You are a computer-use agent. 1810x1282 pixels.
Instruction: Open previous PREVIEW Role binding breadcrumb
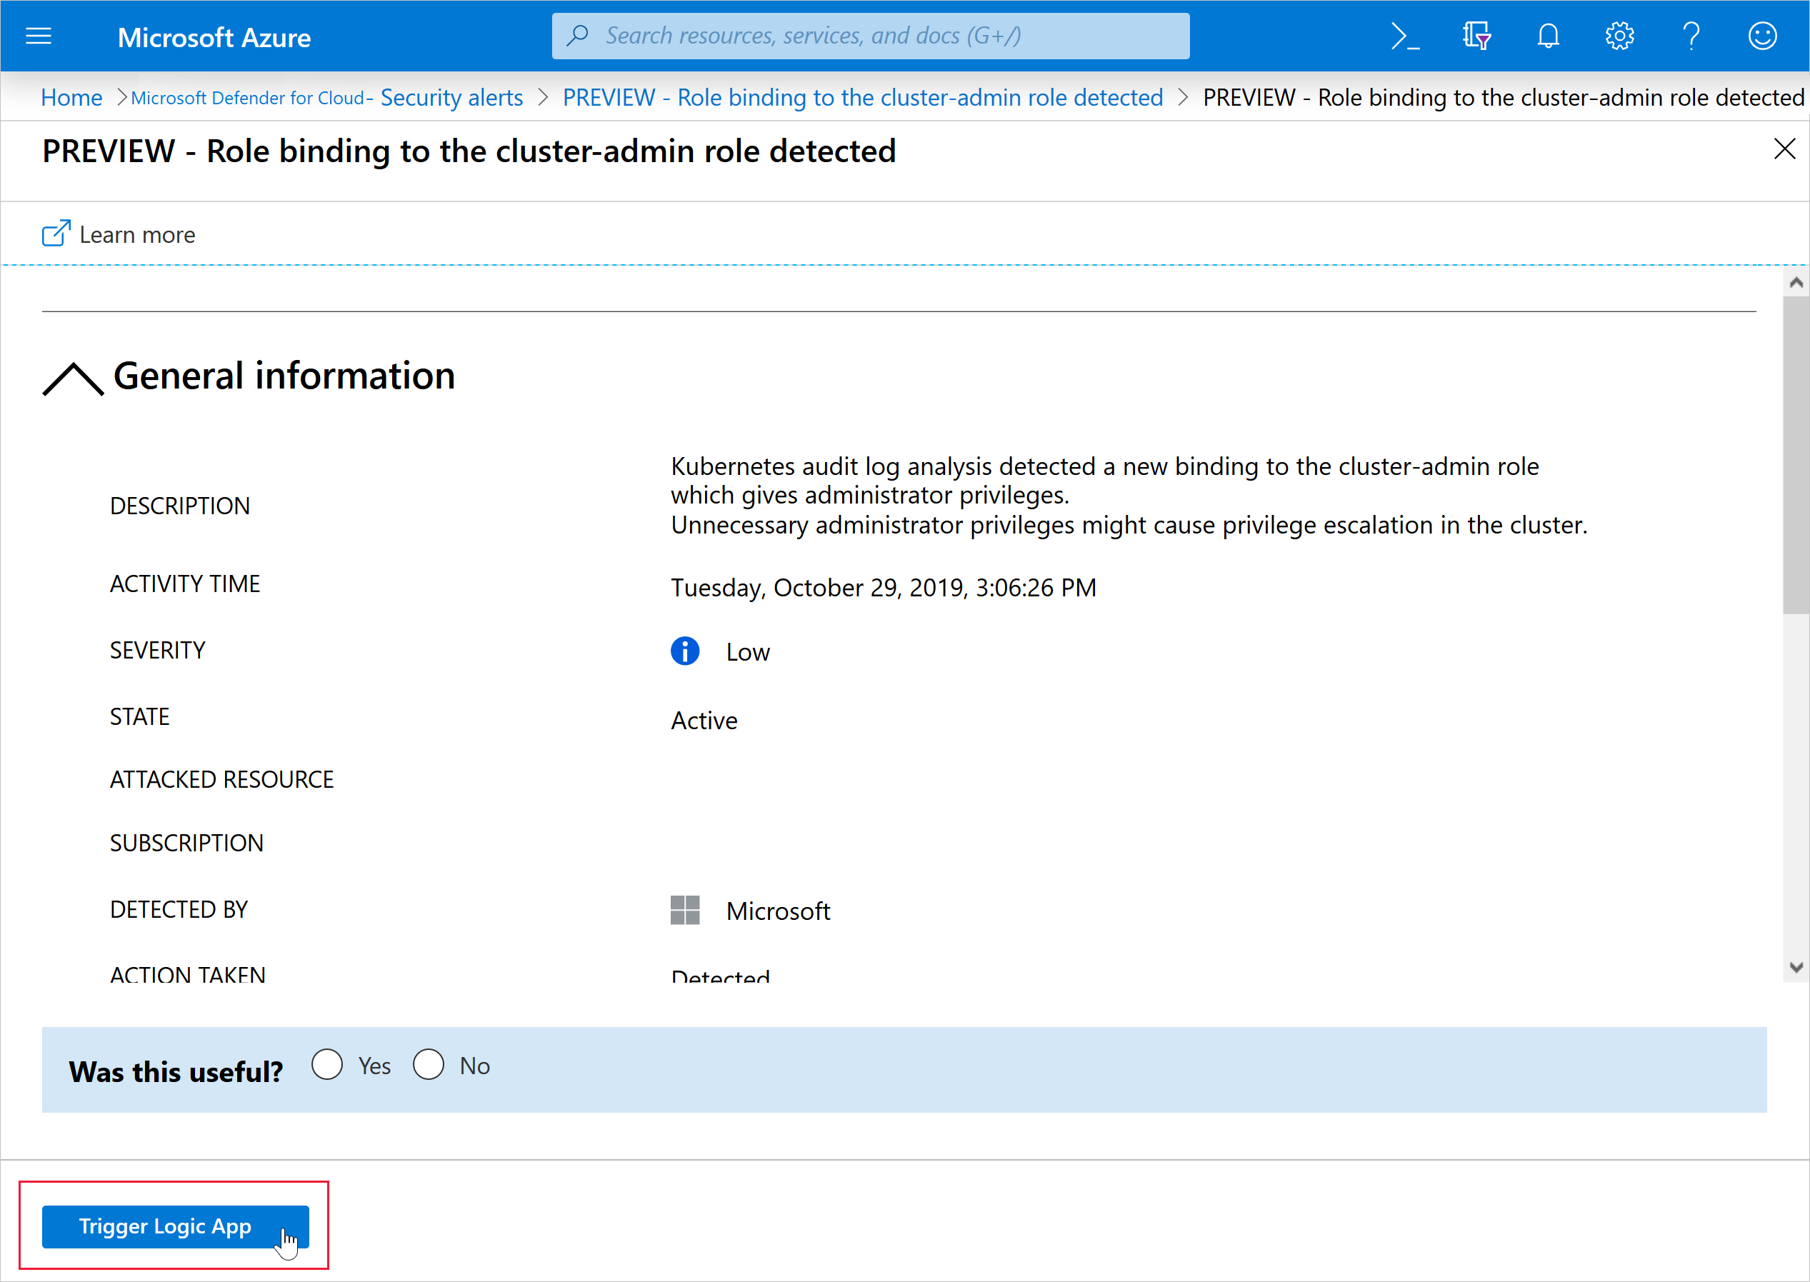tap(862, 98)
